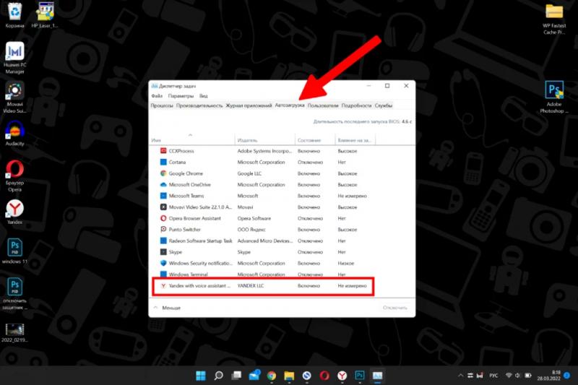The width and height of the screenshot is (578, 385).
Task: Select the CCXProcess startup entry icon
Action: [163, 151]
